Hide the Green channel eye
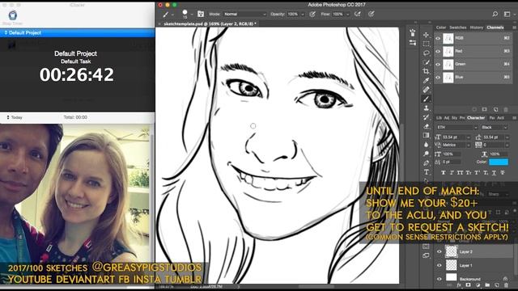The width and height of the screenshot is (518, 291). click(x=438, y=65)
